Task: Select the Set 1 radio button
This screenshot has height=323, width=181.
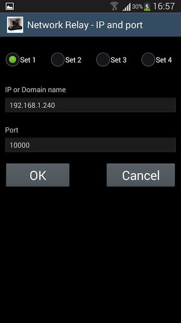Action: click(12, 60)
